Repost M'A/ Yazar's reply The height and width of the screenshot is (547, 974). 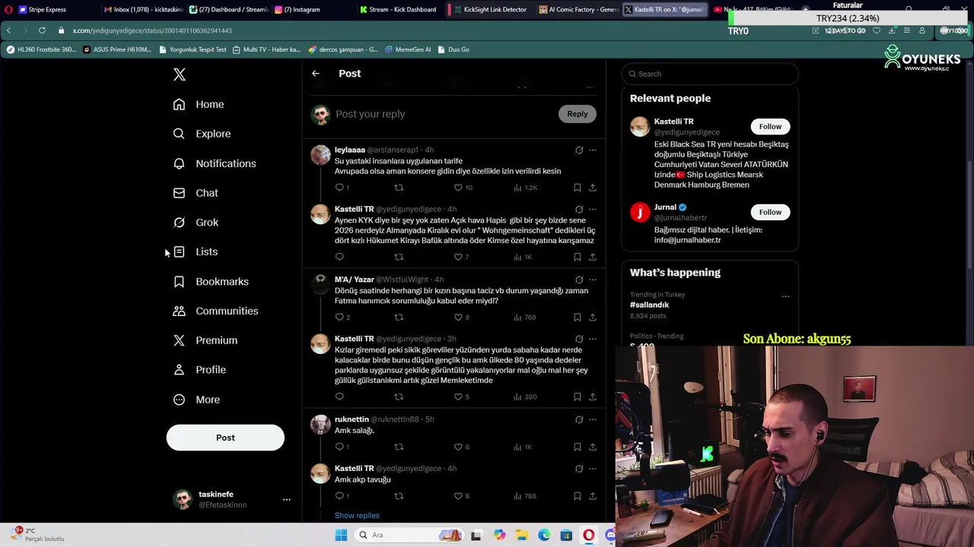click(399, 317)
